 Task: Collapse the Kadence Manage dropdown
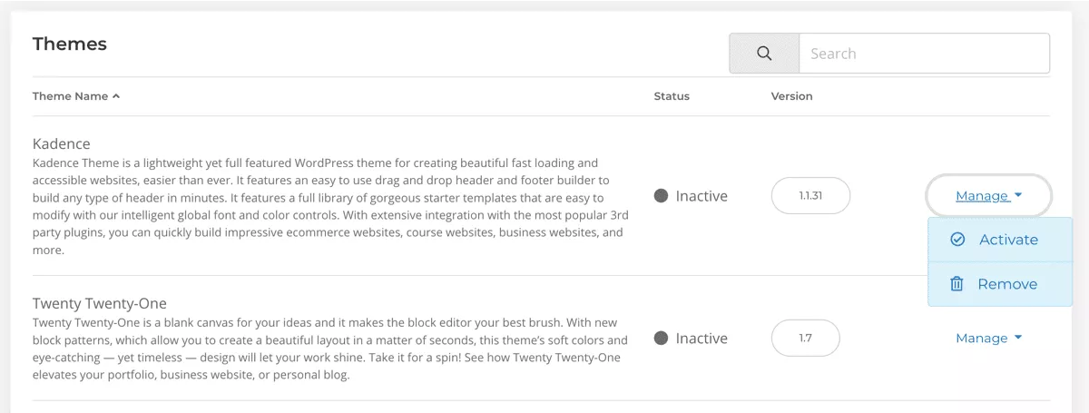pos(988,196)
